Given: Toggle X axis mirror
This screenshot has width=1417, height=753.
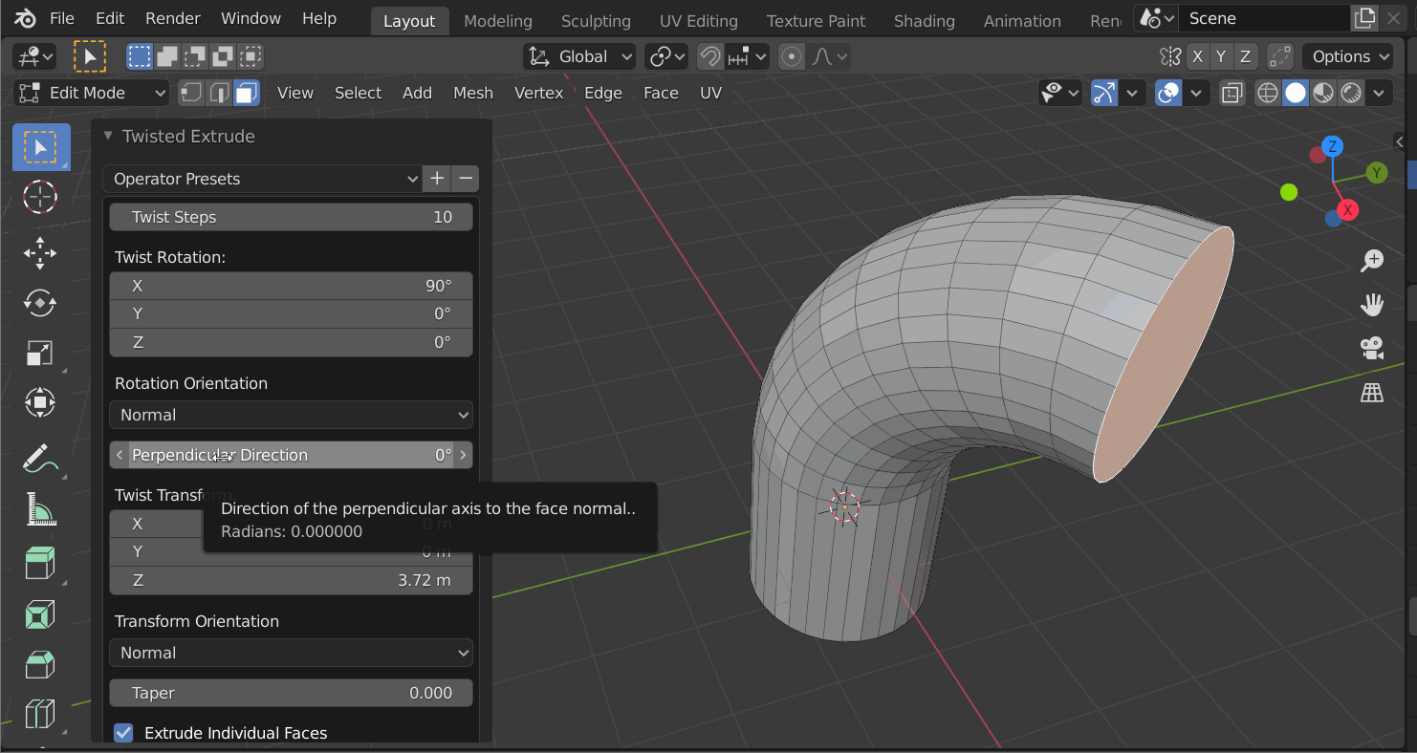Looking at the screenshot, I should click(x=1197, y=56).
